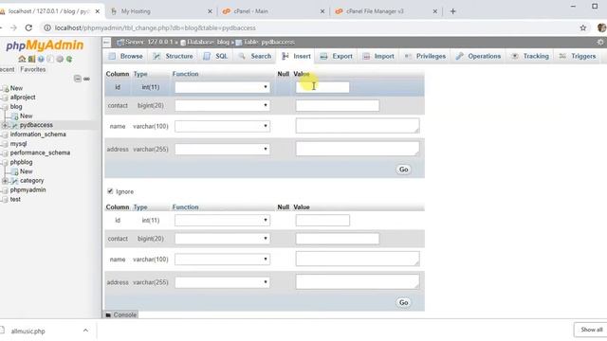Image resolution: width=607 pixels, height=341 pixels.
Task: Open the Tracking tab
Action: pos(530,56)
